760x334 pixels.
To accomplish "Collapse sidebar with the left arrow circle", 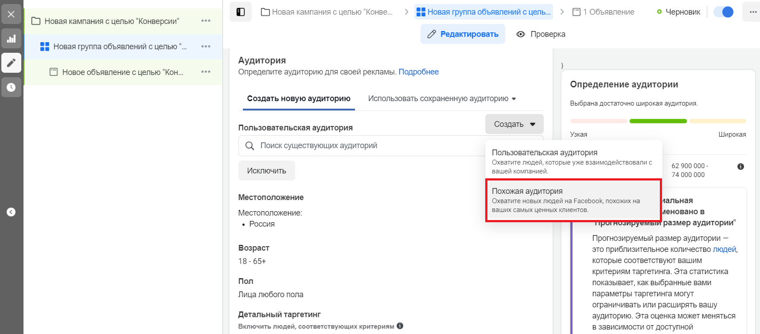I will tap(11, 212).
